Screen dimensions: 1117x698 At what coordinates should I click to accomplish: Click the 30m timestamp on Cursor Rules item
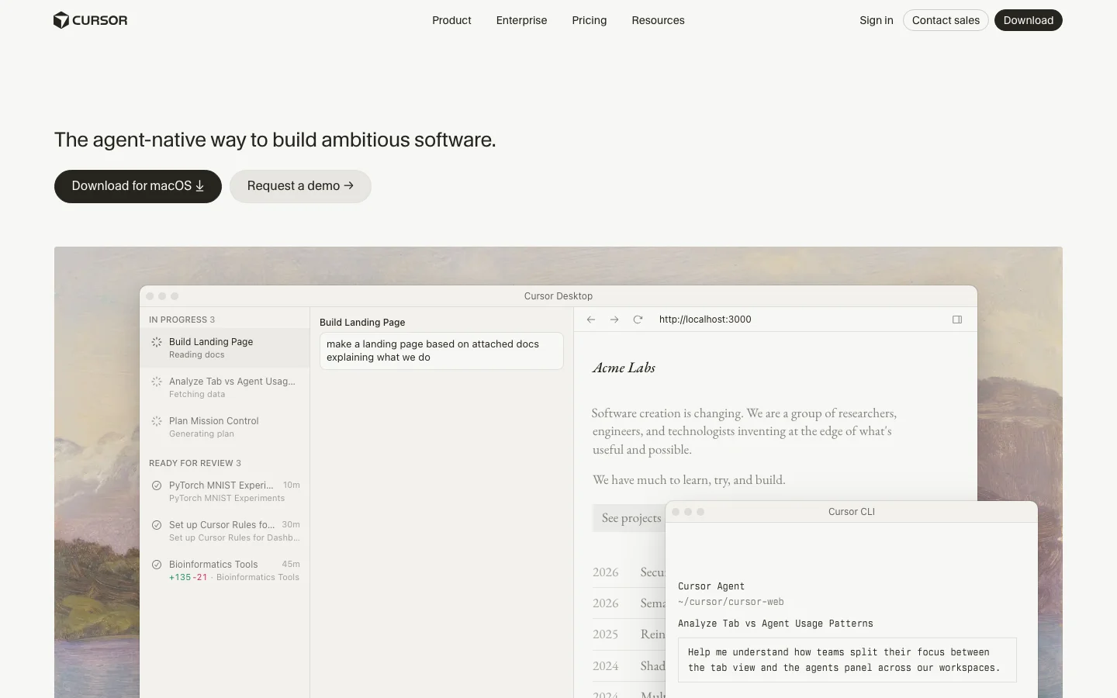(291, 524)
